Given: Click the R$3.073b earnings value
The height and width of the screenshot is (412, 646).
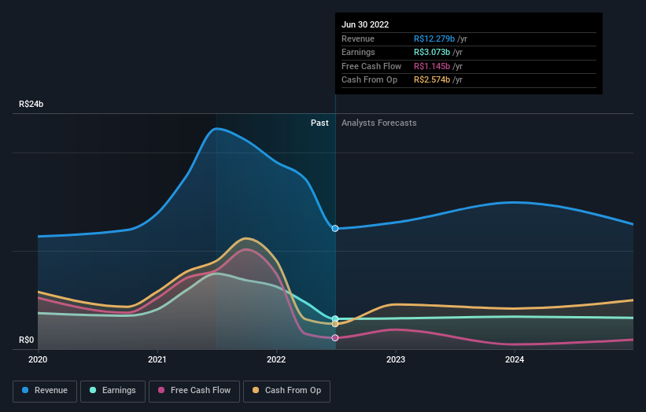Looking at the screenshot, I should 432,52.
